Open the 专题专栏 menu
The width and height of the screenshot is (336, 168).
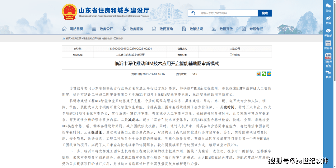[256, 29]
